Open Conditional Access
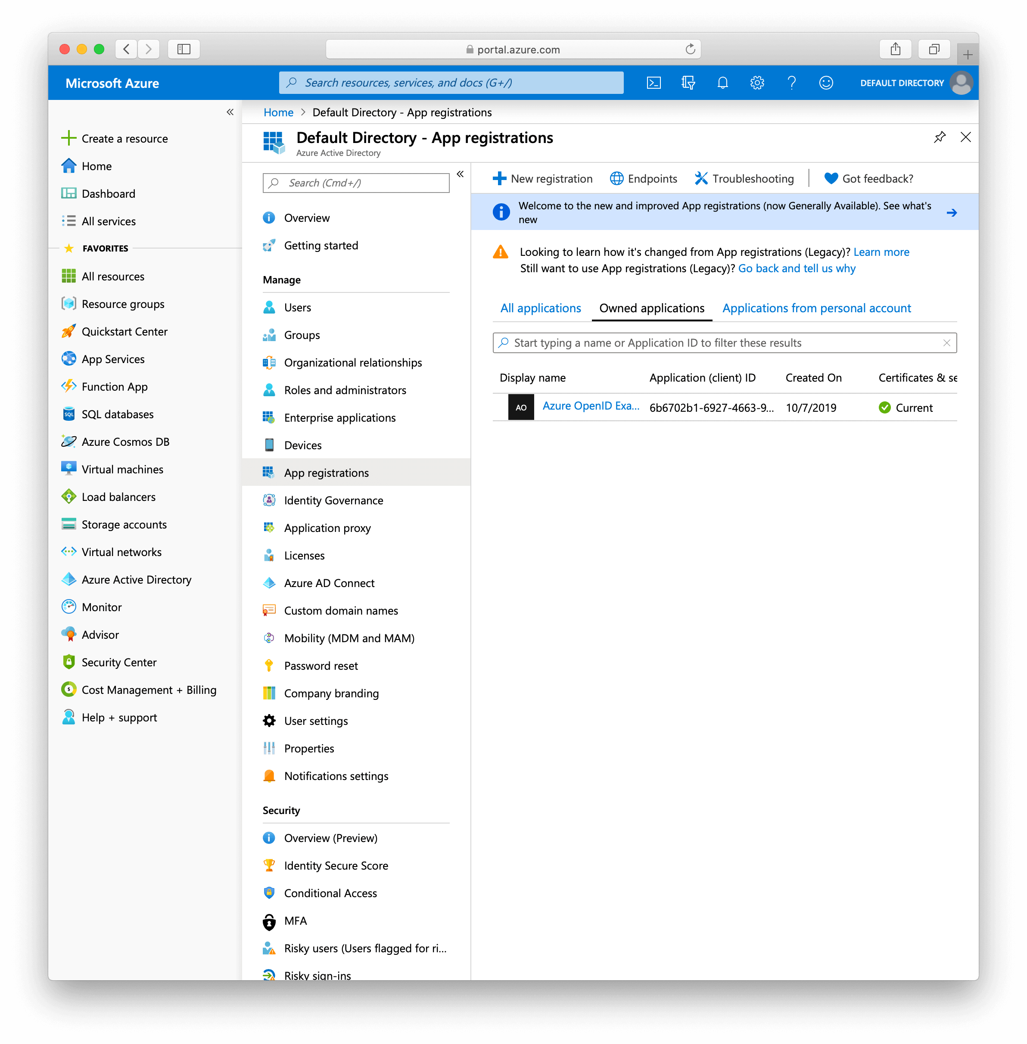The width and height of the screenshot is (1027, 1044). [x=319, y=892]
